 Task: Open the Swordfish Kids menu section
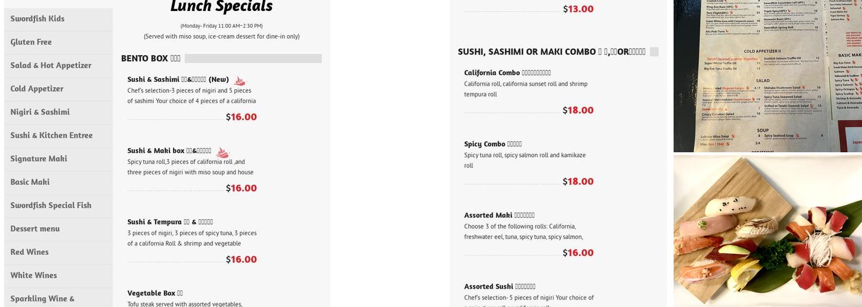[x=38, y=18]
